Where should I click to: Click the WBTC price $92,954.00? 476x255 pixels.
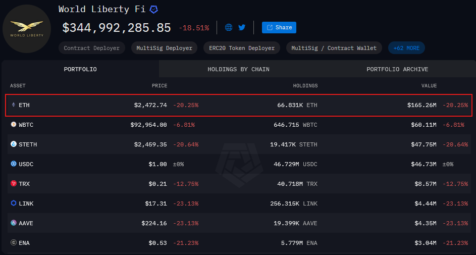point(149,125)
